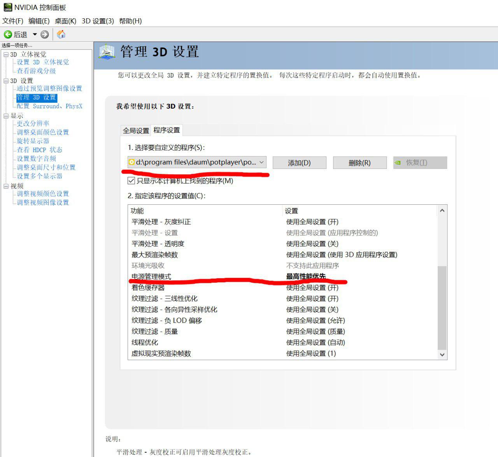Screen dimensions: 498x457
Task: Select 通过预览调整图像设置 in tree
Action: 49,88
